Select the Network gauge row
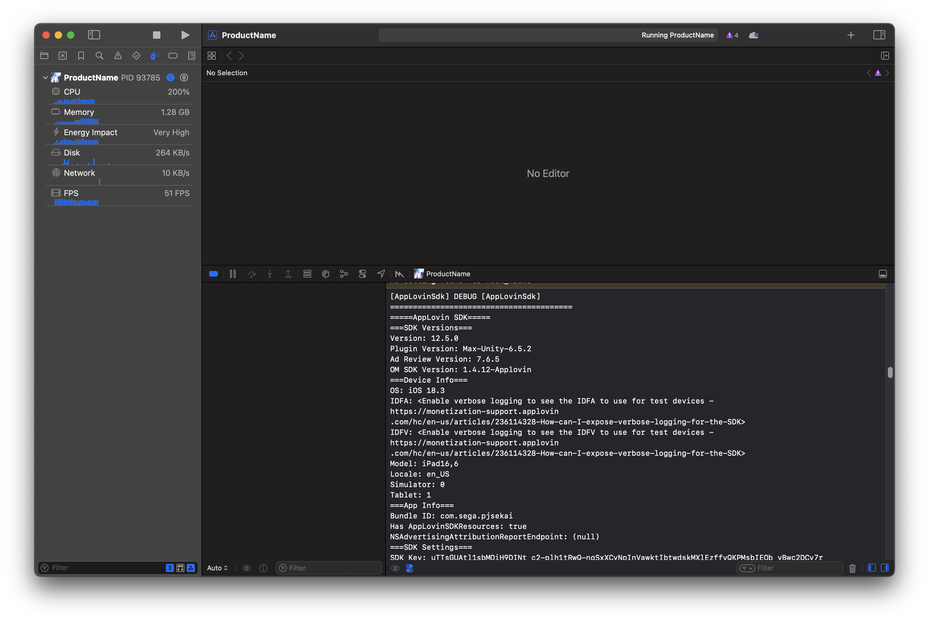929x622 pixels. click(119, 176)
